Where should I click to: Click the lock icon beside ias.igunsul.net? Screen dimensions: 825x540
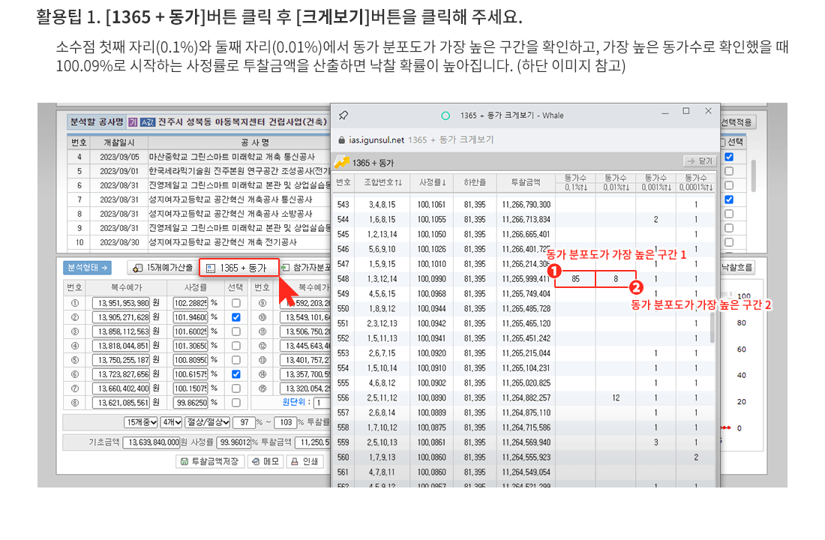(x=342, y=139)
